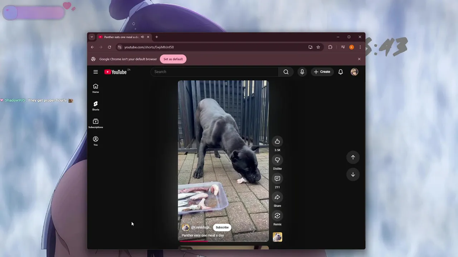View site information icon in address bar
Screen dimensions: 458x257
point(120,47)
